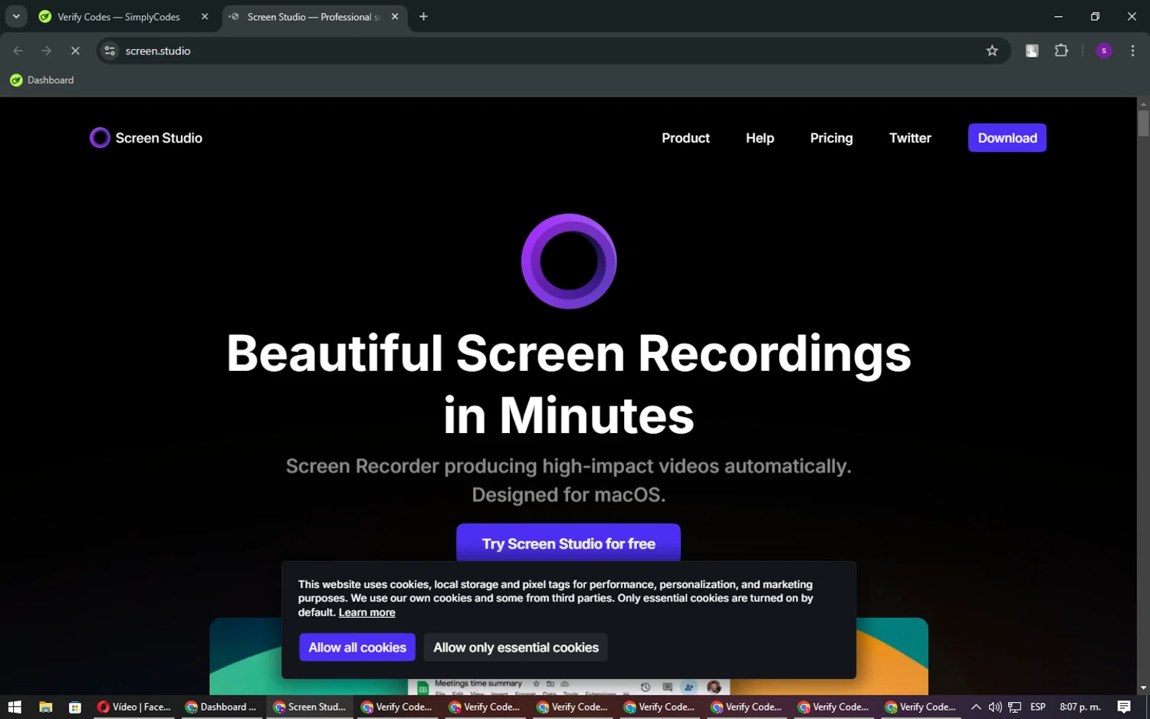Stop loading the page

75,51
